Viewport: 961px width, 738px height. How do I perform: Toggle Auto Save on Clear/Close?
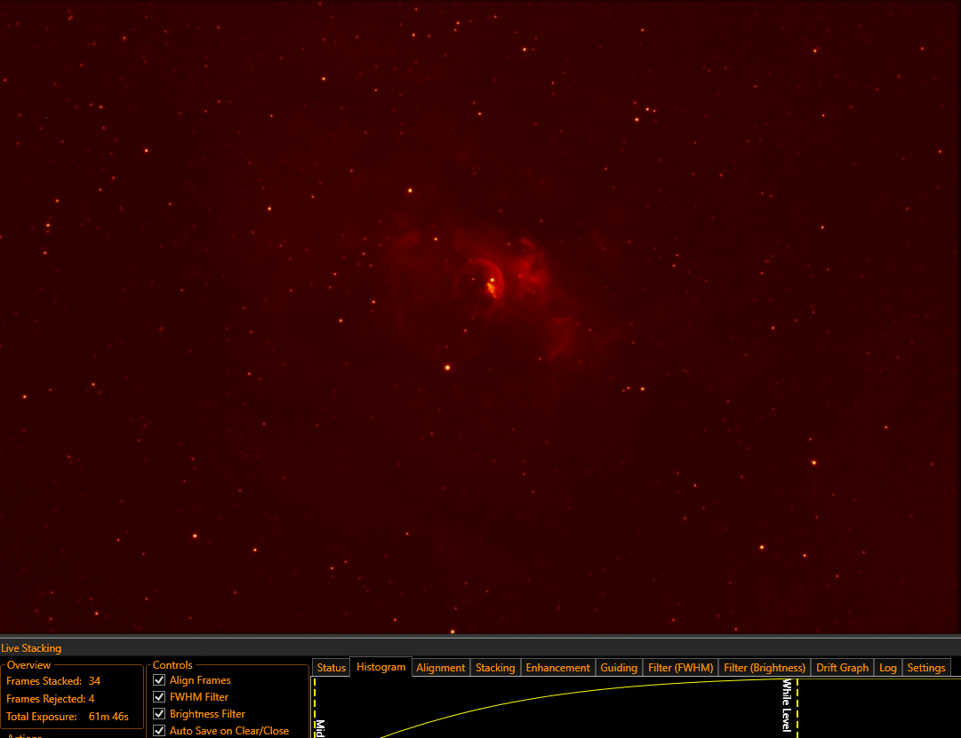pos(160,731)
